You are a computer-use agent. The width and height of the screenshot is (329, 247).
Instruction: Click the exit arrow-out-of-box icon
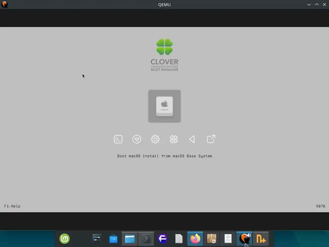[211, 139]
